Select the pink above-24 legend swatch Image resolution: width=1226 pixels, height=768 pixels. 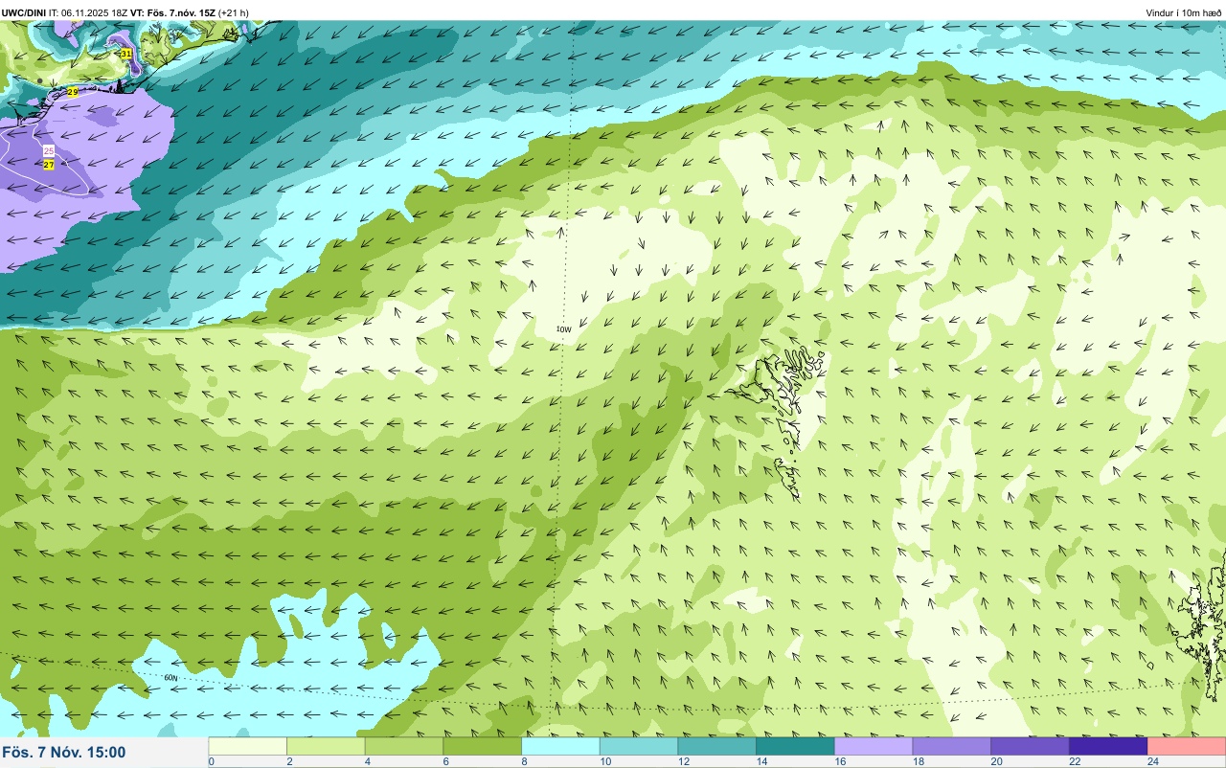click(x=1187, y=746)
